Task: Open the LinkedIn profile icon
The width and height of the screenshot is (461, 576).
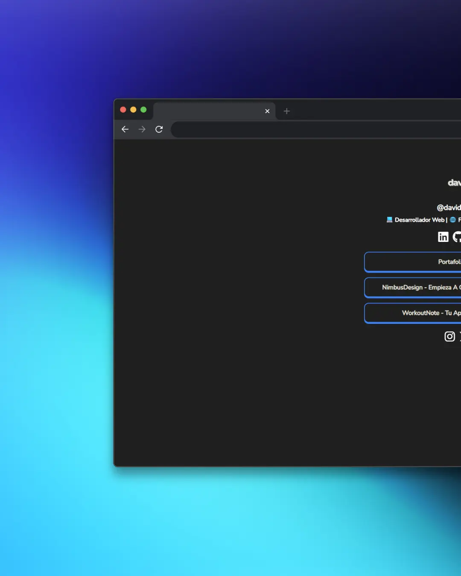Action: pyautogui.click(x=443, y=237)
